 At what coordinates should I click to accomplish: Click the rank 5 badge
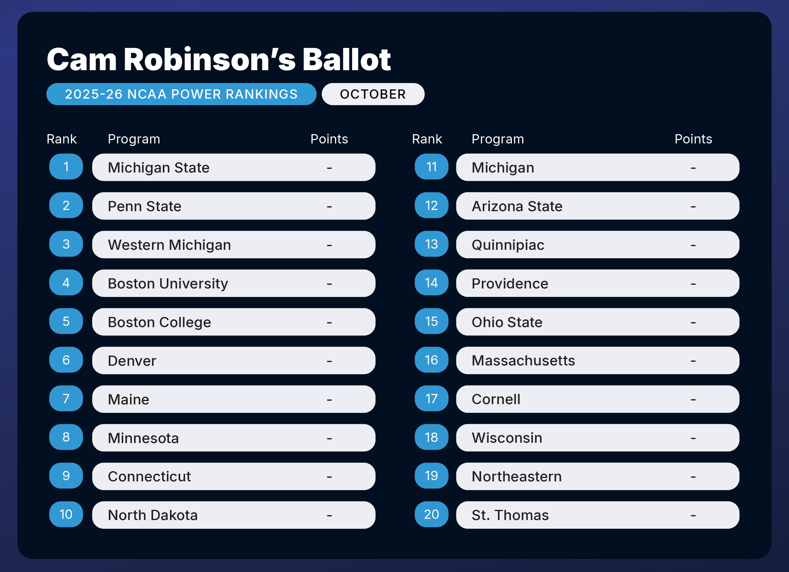66,321
